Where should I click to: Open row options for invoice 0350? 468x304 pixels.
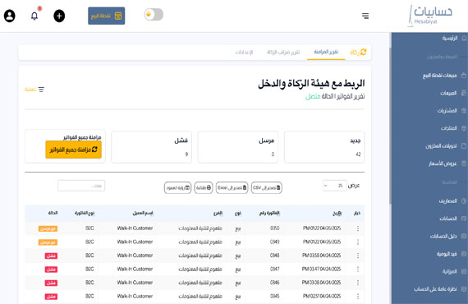(357, 228)
